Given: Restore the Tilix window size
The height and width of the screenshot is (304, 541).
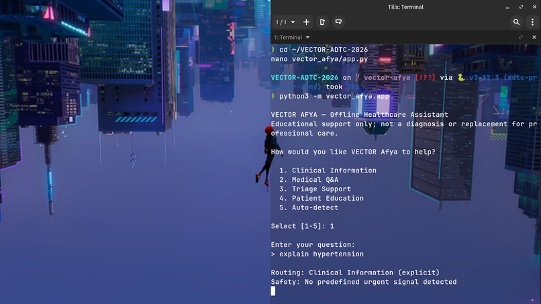Looking at the screenshot, I should pos(521,7).
